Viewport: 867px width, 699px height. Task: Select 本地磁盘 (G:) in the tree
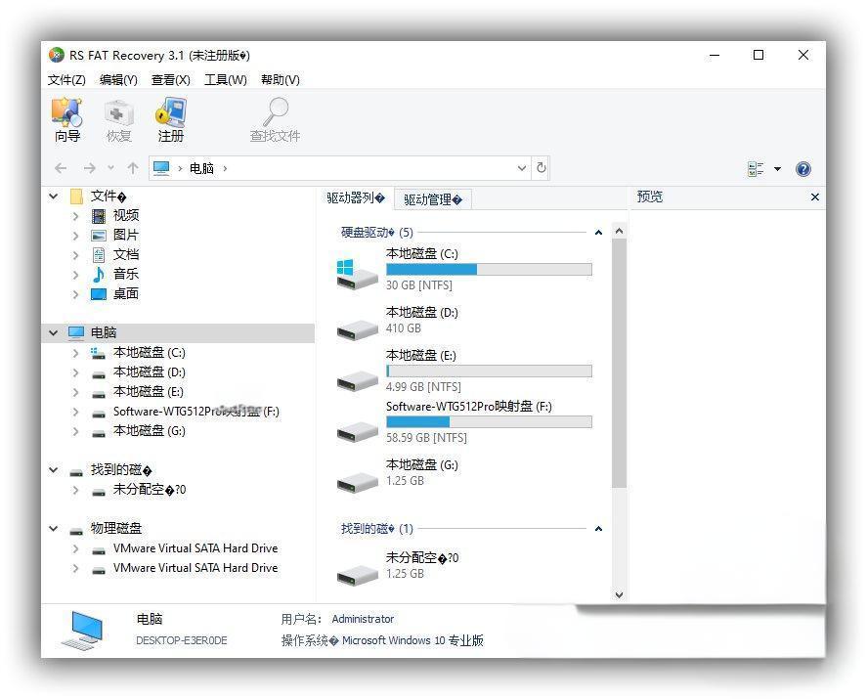(150, 431)
